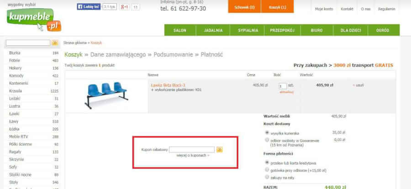Open the SYPIALNIA menu category
This screenshot has width=411, height=189.
[248, 30]
